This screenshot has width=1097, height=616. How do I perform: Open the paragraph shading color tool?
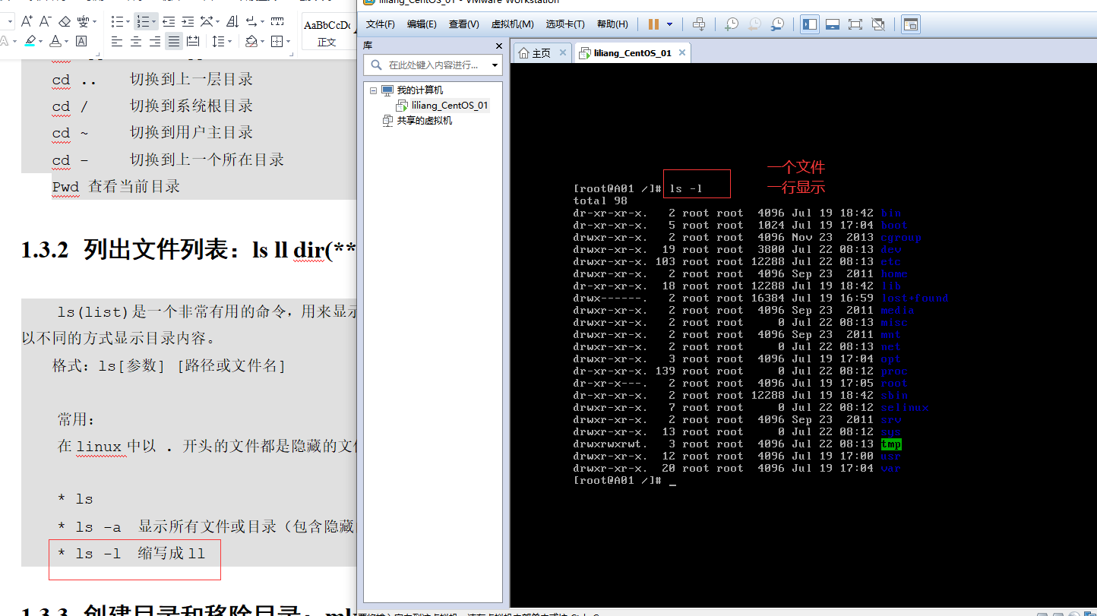tap(251, 41)
